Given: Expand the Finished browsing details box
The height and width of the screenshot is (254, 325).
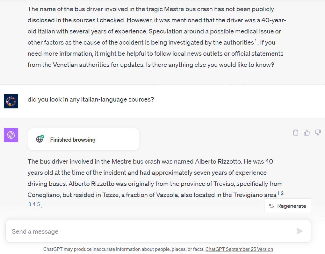Looking at the screenshot, I should tap(83, 139).
